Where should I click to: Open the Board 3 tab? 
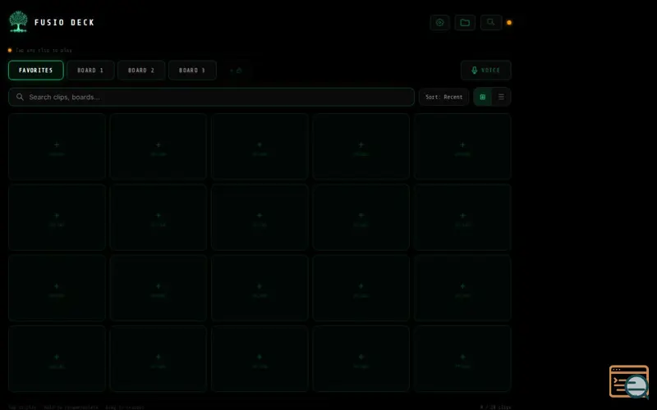192,71
